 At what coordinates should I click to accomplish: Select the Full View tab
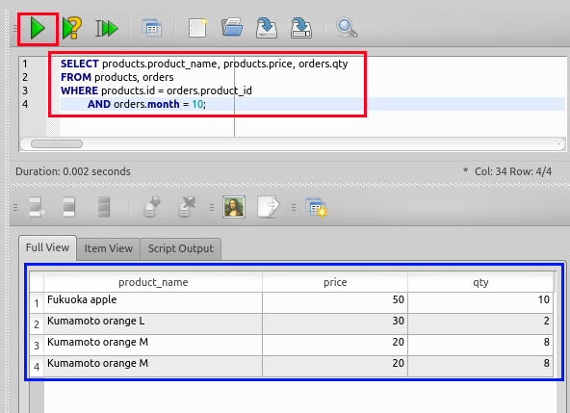pyautogui.click(x=47, y=248)
